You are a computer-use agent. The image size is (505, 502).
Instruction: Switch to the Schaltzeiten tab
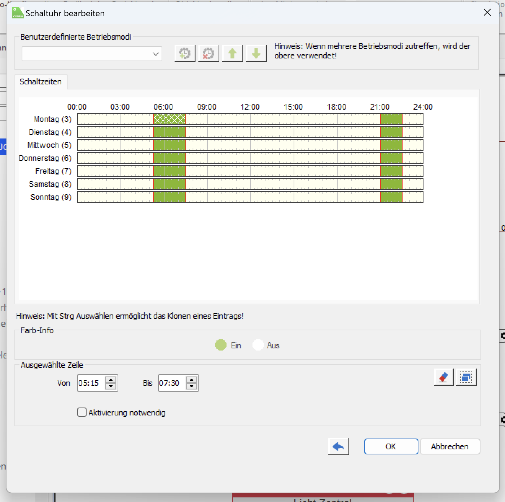(x=41, y=82)
